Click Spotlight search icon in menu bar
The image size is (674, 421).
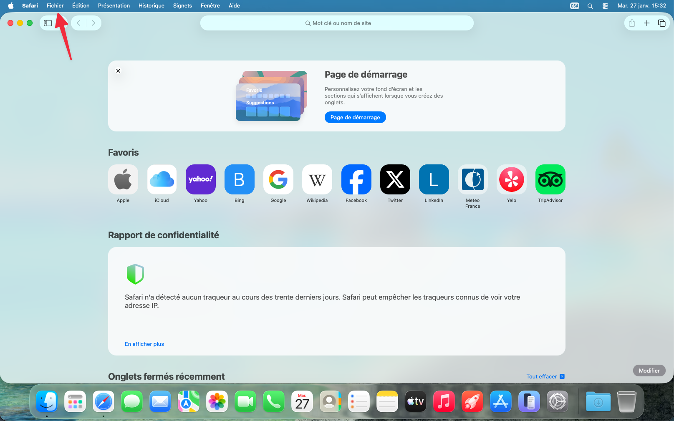pyautogui.click(x=590, y=6)
